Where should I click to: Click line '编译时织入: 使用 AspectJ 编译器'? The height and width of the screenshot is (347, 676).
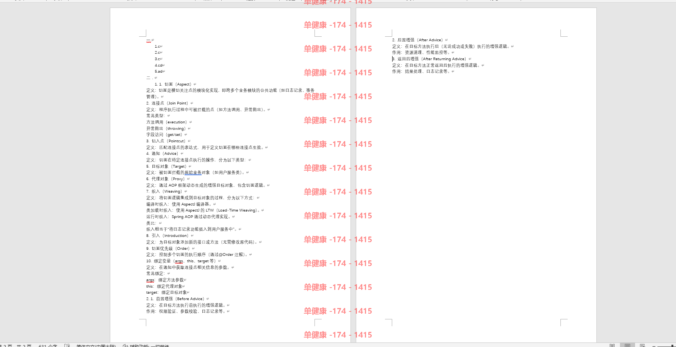coord(181,204)
